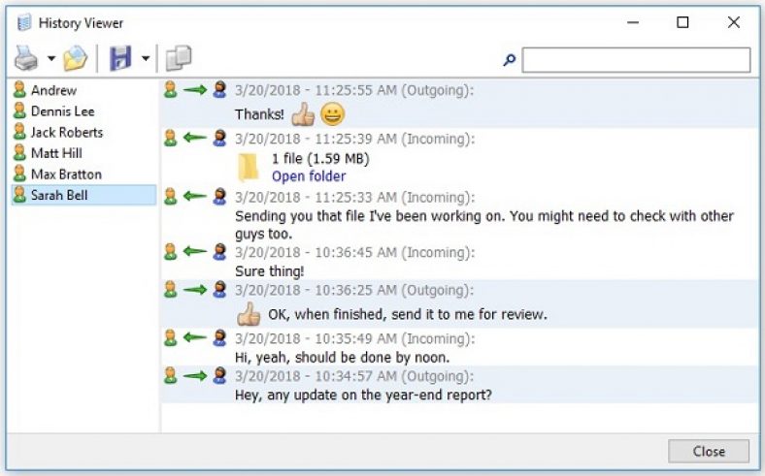Click "Hey, any update on the year-end report?"
This screenshot has width=765, height=476.
point(363,396)
